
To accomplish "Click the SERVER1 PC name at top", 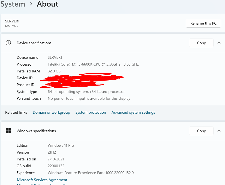I will click(x=12, y=21).
